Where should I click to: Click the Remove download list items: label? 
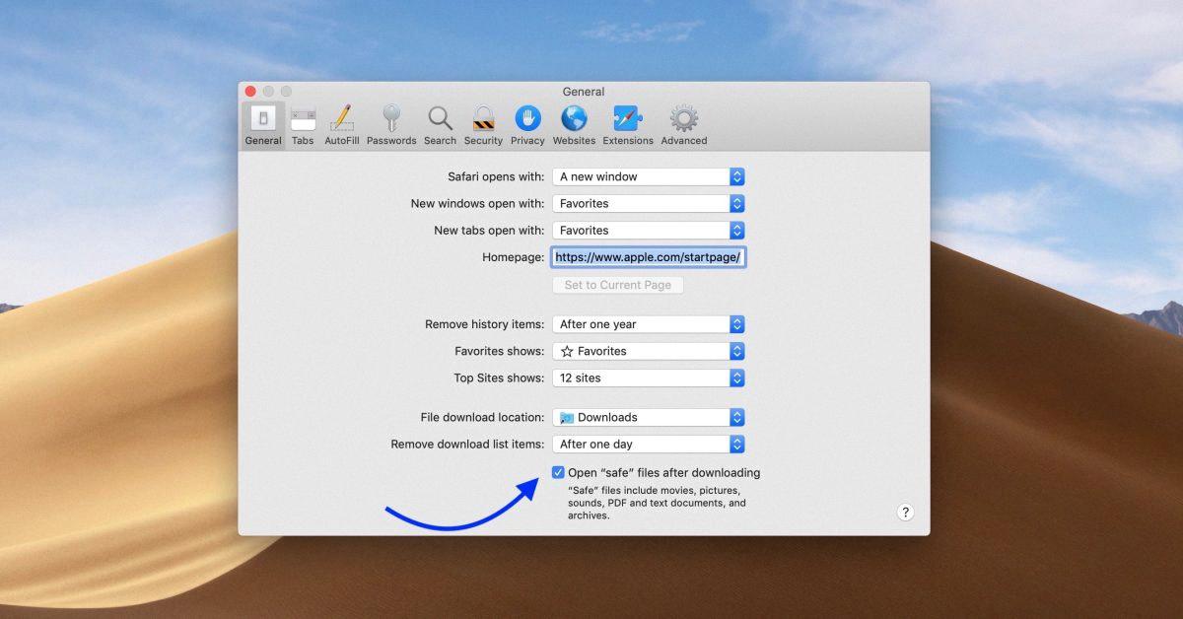click(467, 445)
